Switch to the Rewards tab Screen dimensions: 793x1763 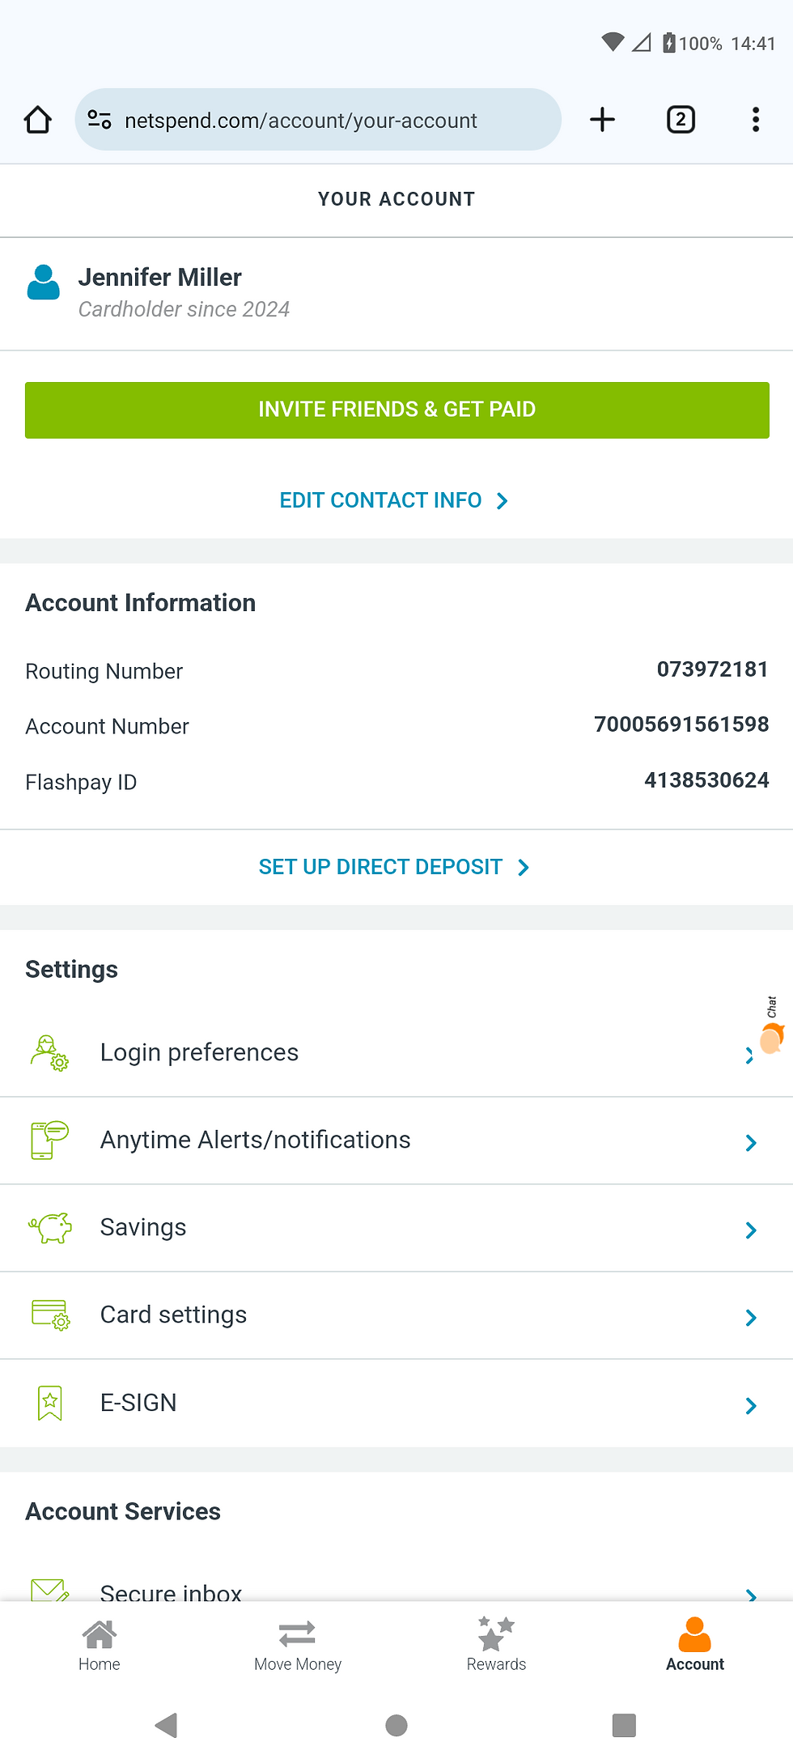(496, 1645)
